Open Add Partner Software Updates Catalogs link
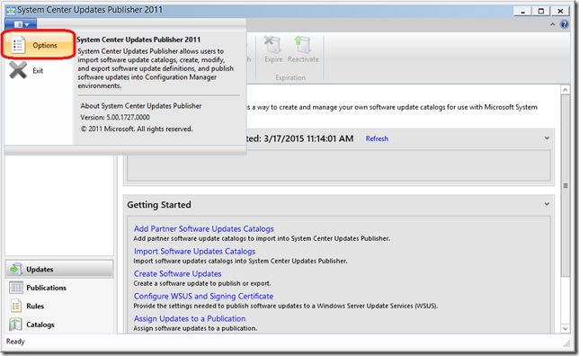The image size is (579, 356). tap(204, 229)
